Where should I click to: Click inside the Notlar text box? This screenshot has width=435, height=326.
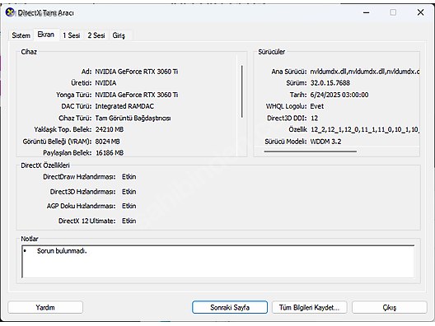[x=218, y=261]
